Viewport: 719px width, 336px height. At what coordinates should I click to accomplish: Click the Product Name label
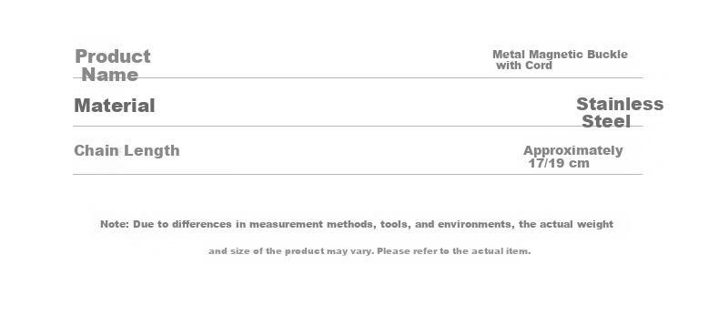pyautogui.click(x=113, y=66)
